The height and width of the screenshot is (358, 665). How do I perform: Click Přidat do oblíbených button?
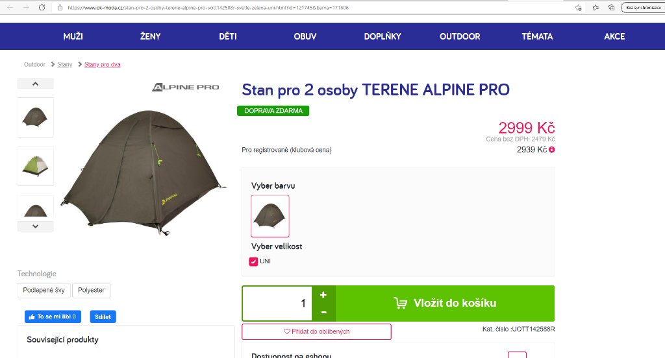point(316,331)
